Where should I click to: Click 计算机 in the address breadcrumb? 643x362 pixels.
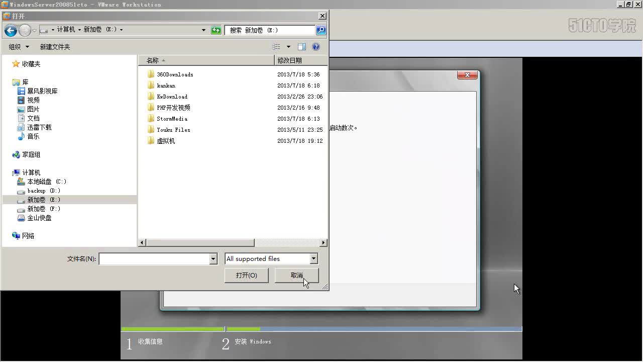click(66, 30)
